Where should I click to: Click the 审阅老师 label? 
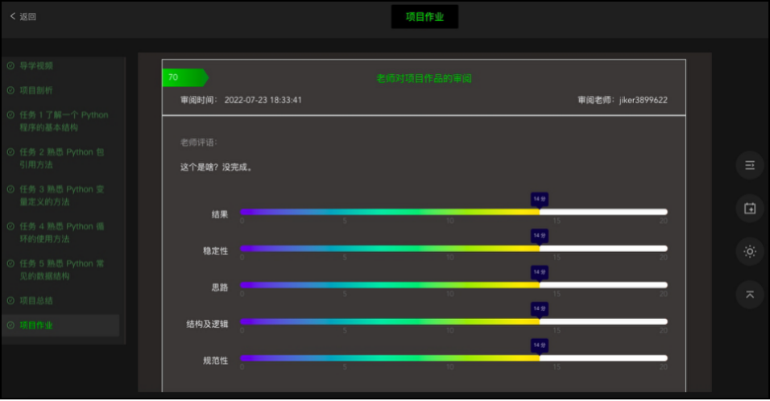tap(596, 100)
